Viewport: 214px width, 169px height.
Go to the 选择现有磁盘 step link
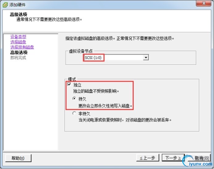22,47
